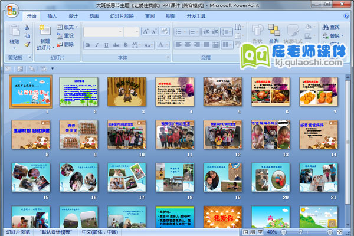Toggle Bold formatting in font group
The width and height of the screenshot is (354, 236).
click(87, 45)
